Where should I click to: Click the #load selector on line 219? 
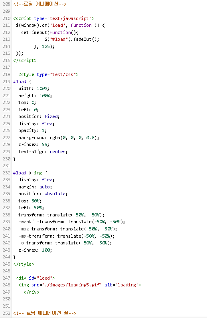coord(20,82)
